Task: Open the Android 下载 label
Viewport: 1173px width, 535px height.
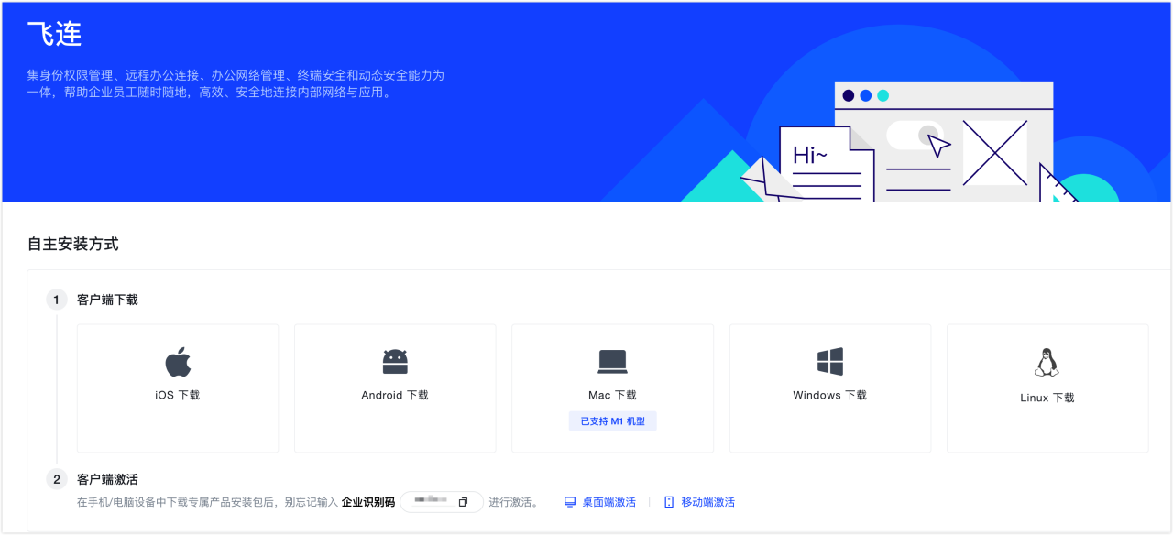Action: [x=395, y=396]
